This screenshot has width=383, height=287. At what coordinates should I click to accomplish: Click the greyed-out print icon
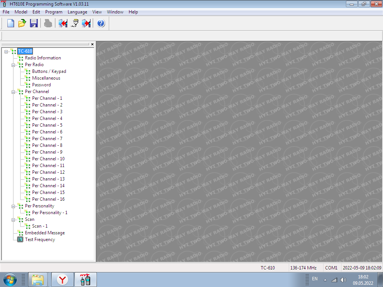tap(48, 23)
